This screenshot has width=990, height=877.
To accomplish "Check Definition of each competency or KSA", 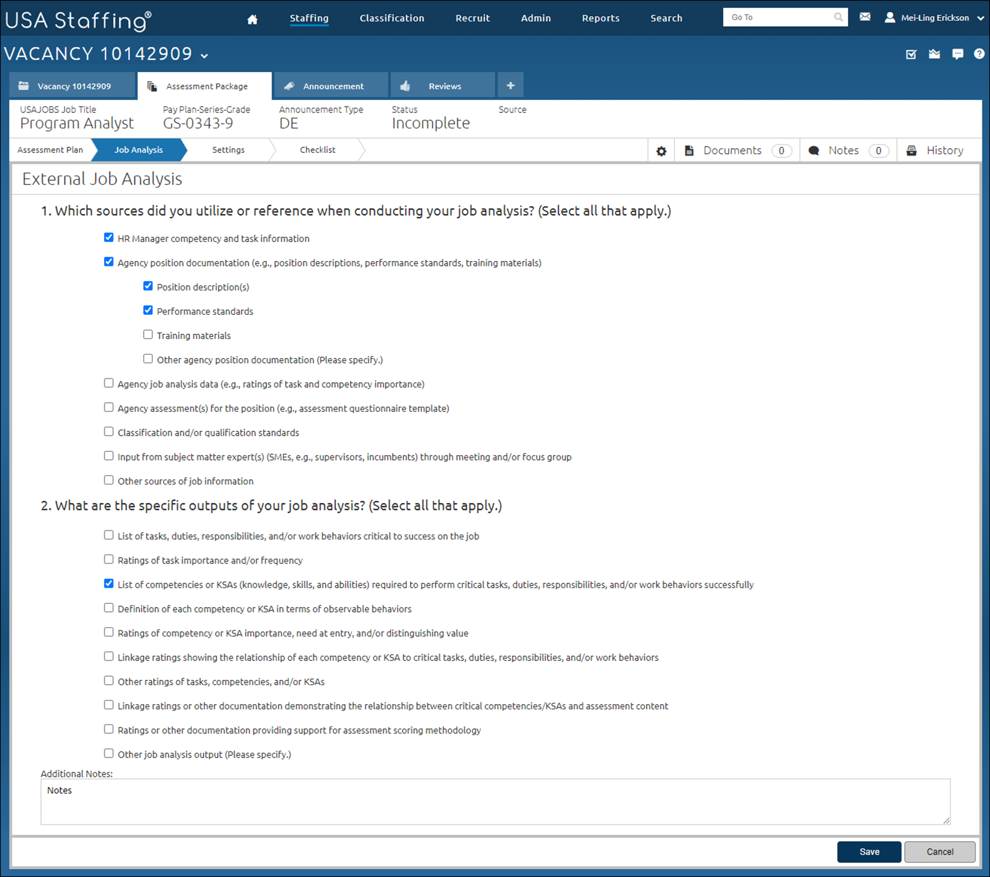I will pos(108,608).
